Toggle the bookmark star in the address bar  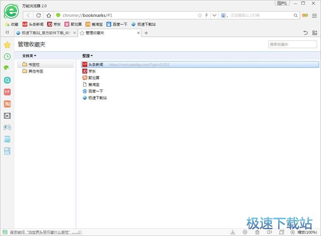coord(199,15)
